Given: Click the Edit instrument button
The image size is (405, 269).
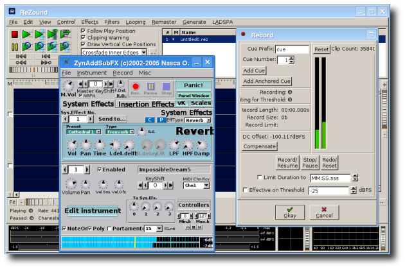Looking at the screenshot, I should point(92,211).
